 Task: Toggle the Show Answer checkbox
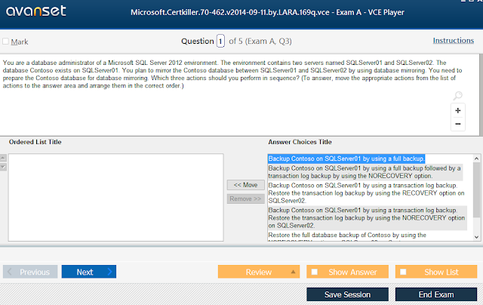tap(314, 272)
